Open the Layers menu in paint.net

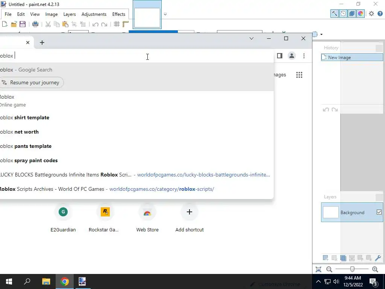(x=70, y=14)
